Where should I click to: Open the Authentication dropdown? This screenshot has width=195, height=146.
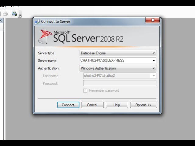(x=118, y=68)
